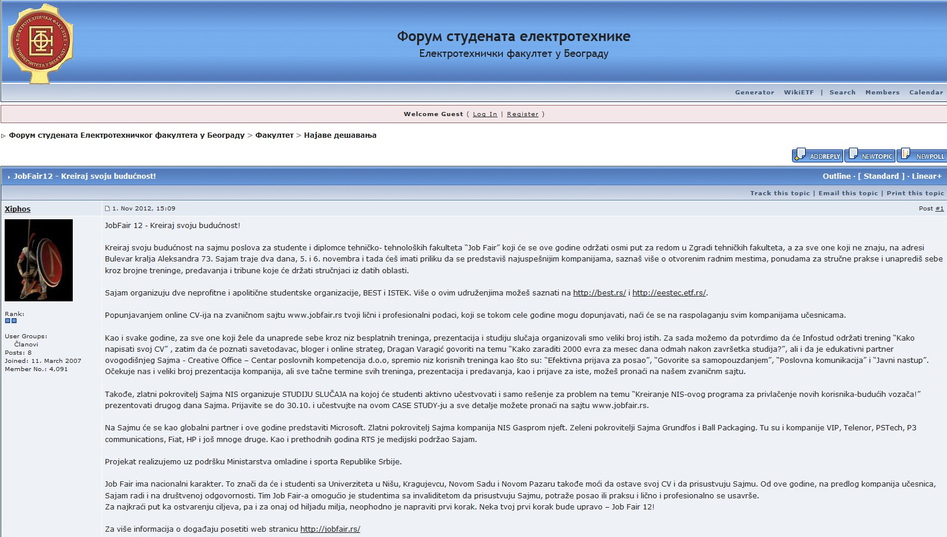Click Print this topic
This screenshot has height=537, width=947.
[915, 193]
